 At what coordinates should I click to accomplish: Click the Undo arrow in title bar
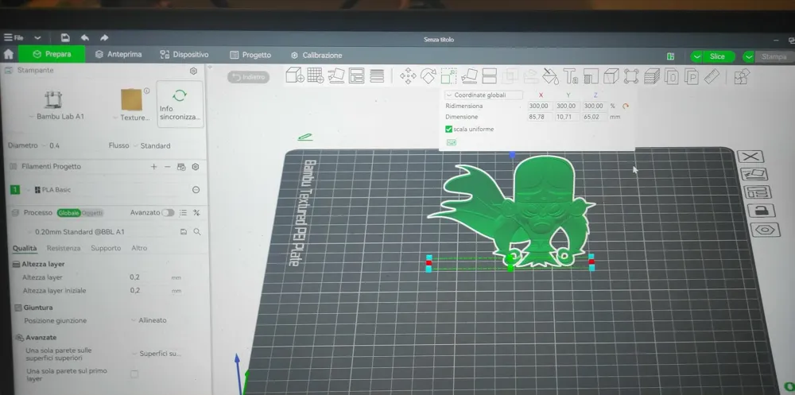tap(85, 37)
